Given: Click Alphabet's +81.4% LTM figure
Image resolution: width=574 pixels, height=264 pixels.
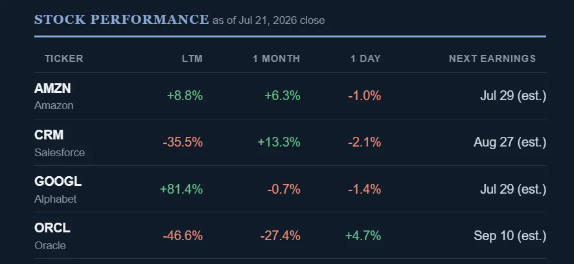Looking at the screenshot, I should tap(181, 189).
